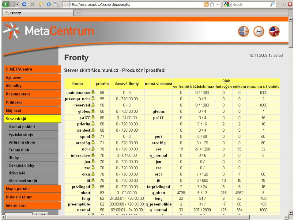Bookmark page with the star icon
The height and width of the screenshot is (220, 294).
pos(212,4)
